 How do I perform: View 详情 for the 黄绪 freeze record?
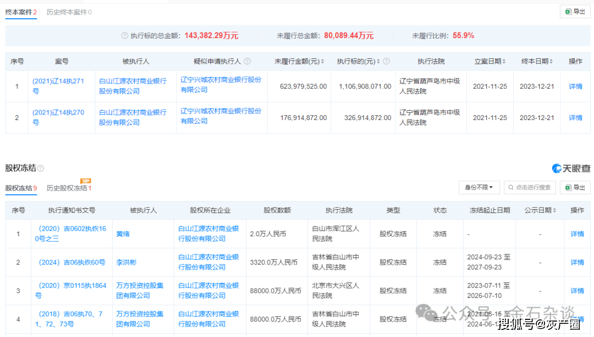[577, 234]
